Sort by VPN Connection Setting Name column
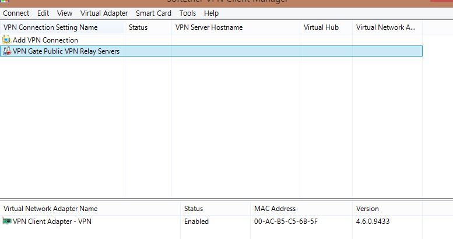Viewport: 453px width, 239px height. (62, 27)
